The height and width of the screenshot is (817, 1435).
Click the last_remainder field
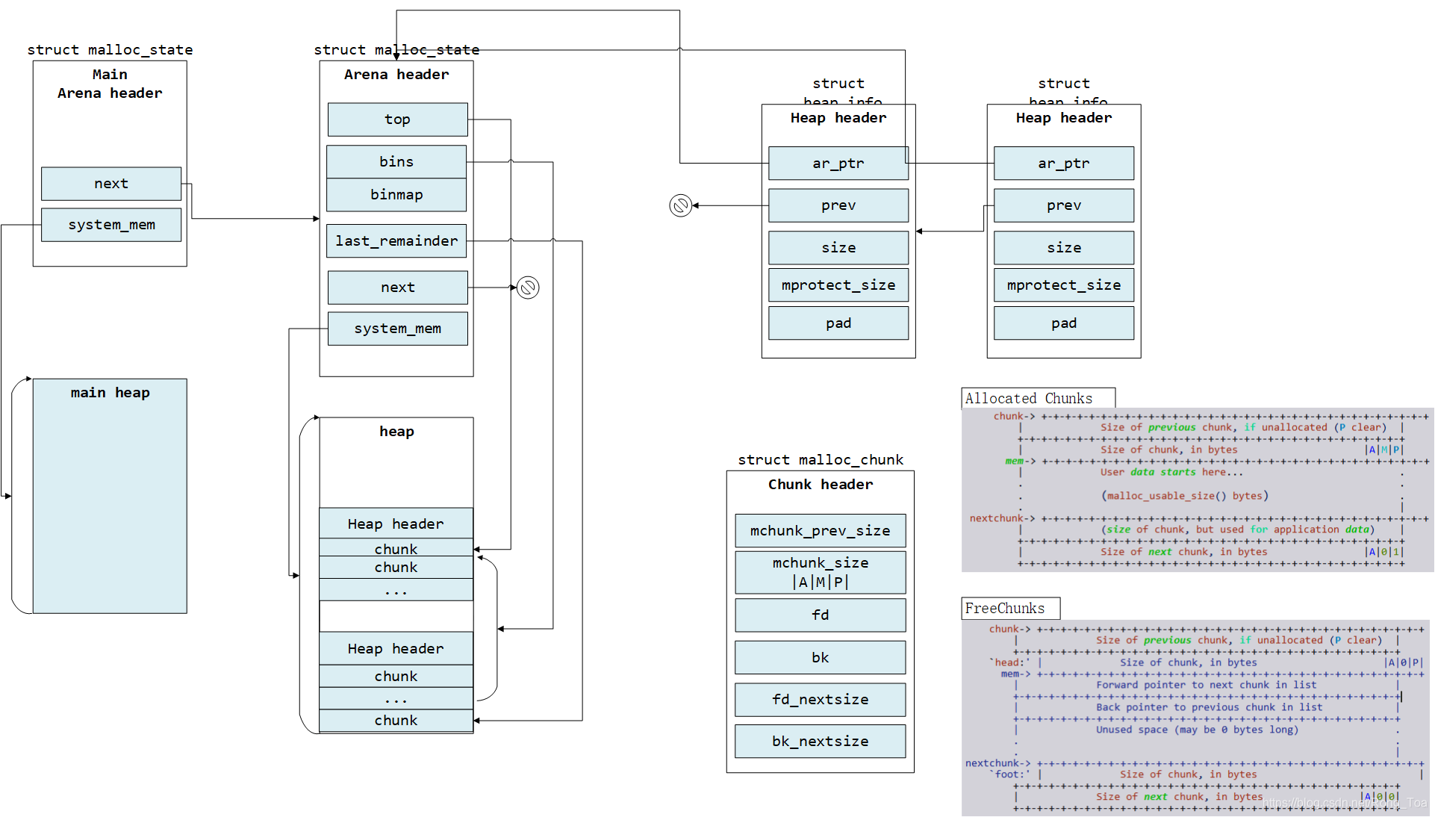[x=396, y=241]
